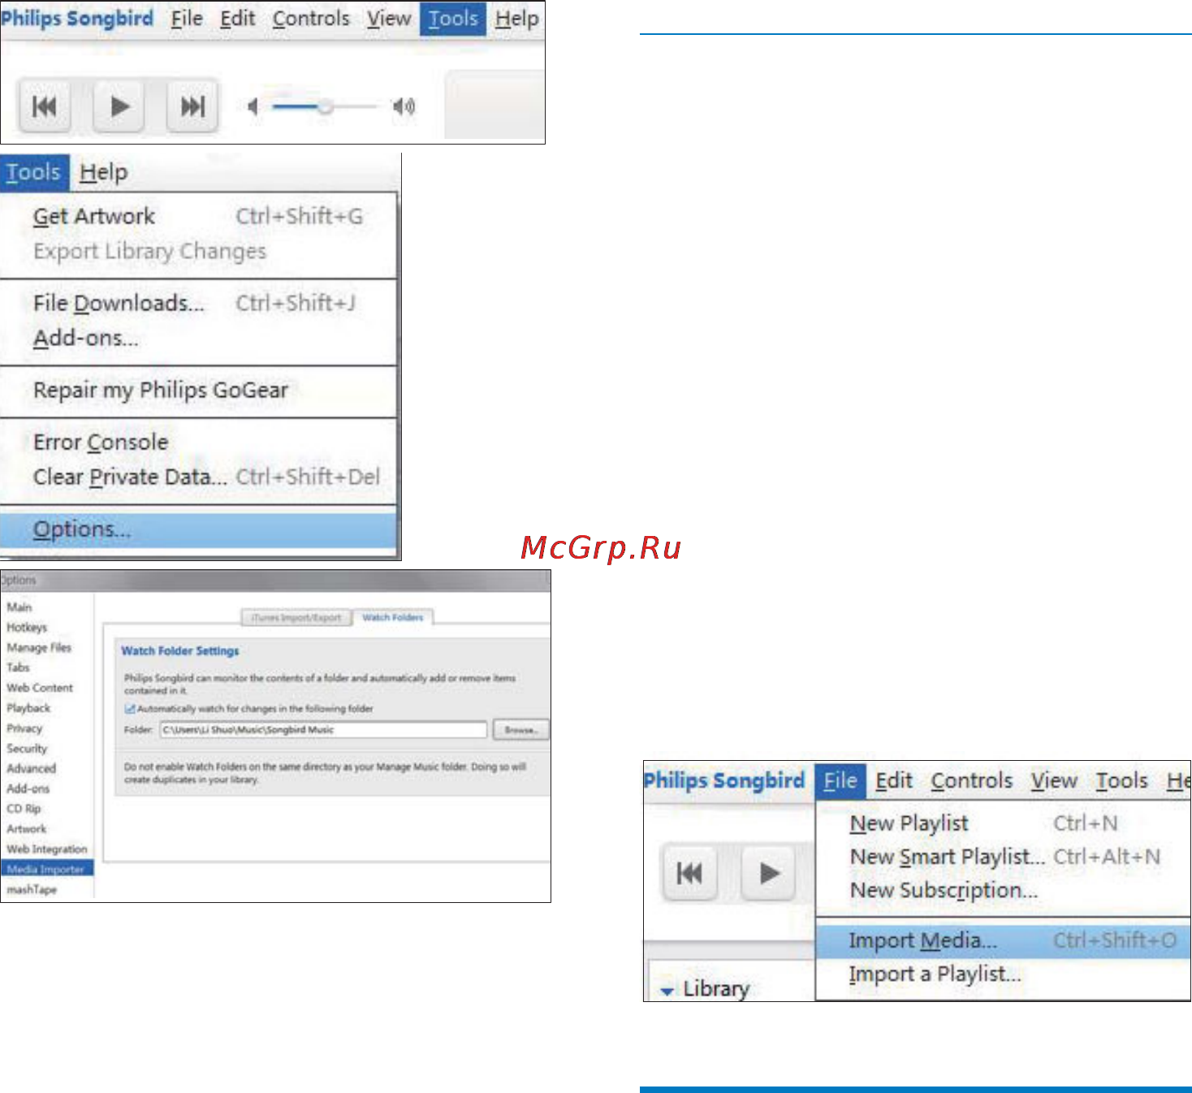Viewport: 1192px width, 1093px height.
Task: Choose File Downloads... from Tools menu
Action: 198,303
